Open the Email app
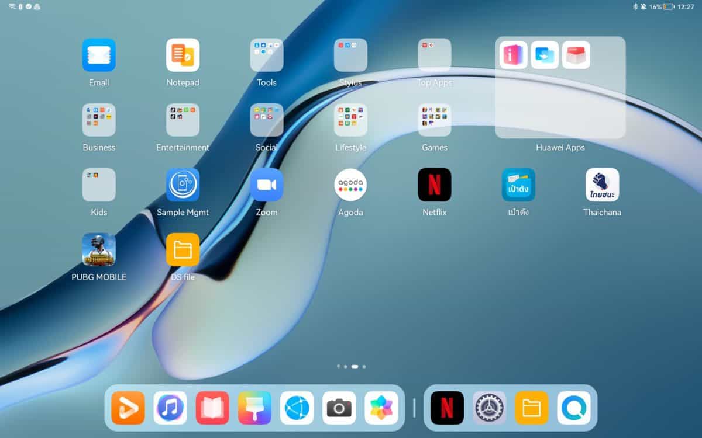This screenshot has height=438, width=702. (99, 55)
